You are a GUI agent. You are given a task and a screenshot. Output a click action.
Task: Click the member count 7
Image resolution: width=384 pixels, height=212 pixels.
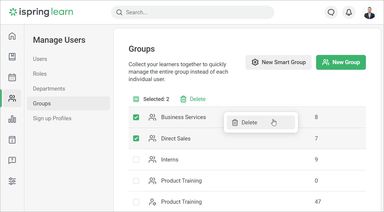(316, 138)
